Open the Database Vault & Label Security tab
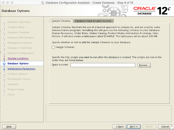 pos(93,21)
